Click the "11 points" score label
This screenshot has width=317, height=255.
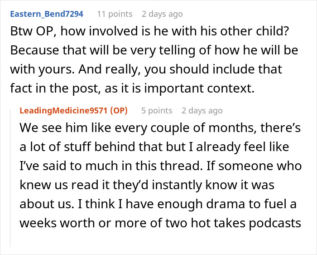click(115, 14)
